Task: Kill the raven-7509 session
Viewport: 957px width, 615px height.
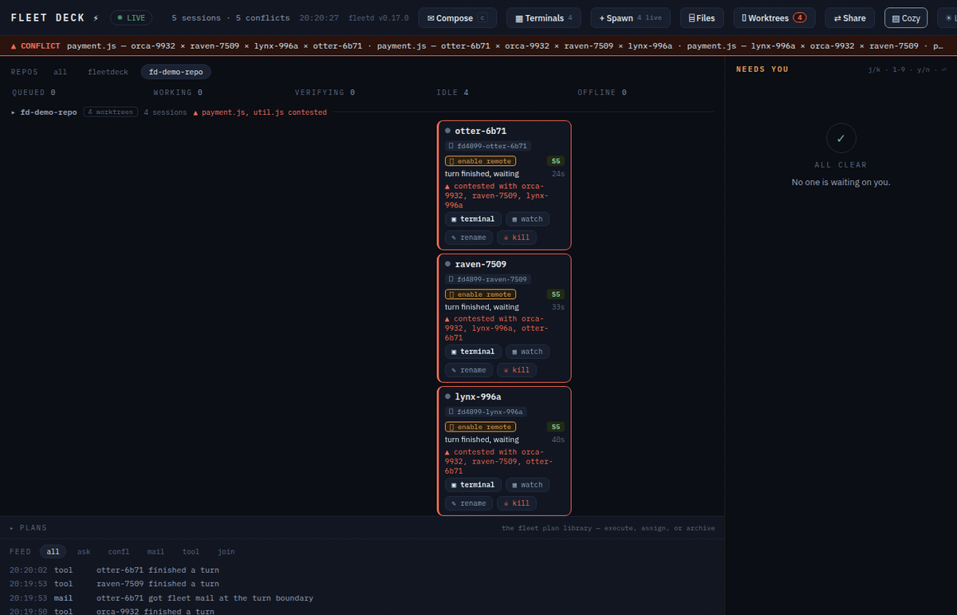Action: (517, 370)
